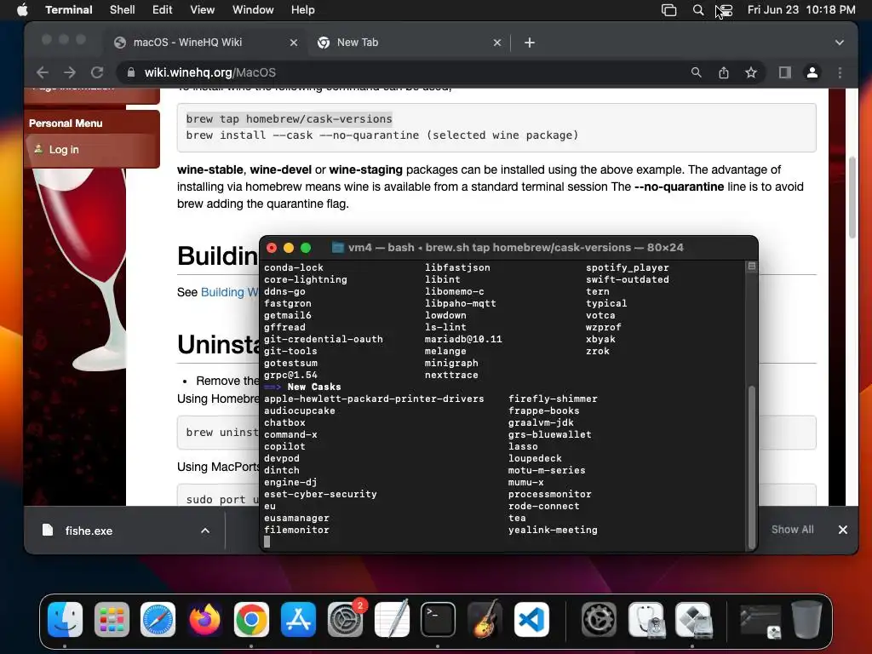This screenshot has width=872, height=654.
Task: Open a new browser tab with plus button
Action: tap(530, 43)
